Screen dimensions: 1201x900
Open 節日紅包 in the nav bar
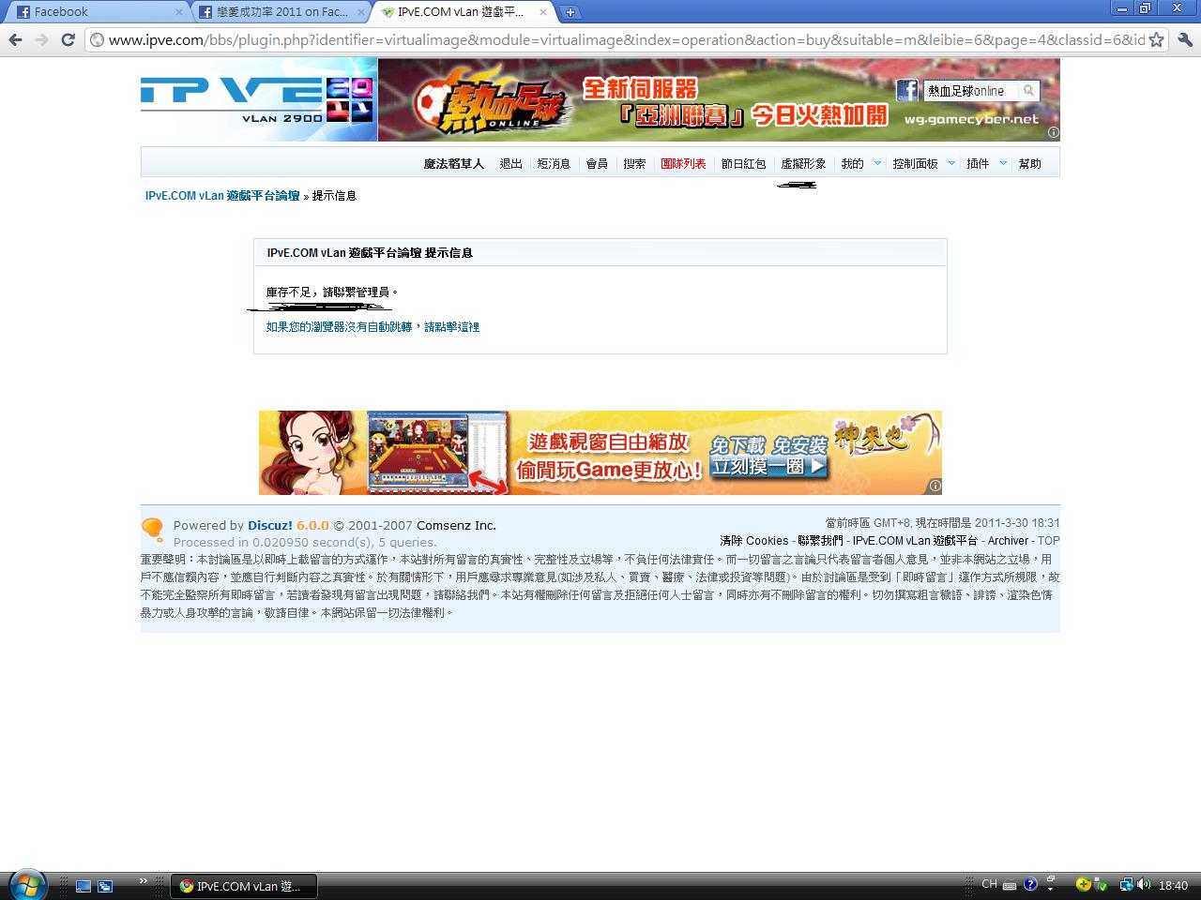pos(743,164)
